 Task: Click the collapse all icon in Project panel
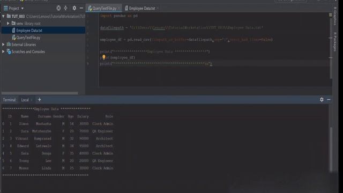pyautogui.click(x=65, y=8)
